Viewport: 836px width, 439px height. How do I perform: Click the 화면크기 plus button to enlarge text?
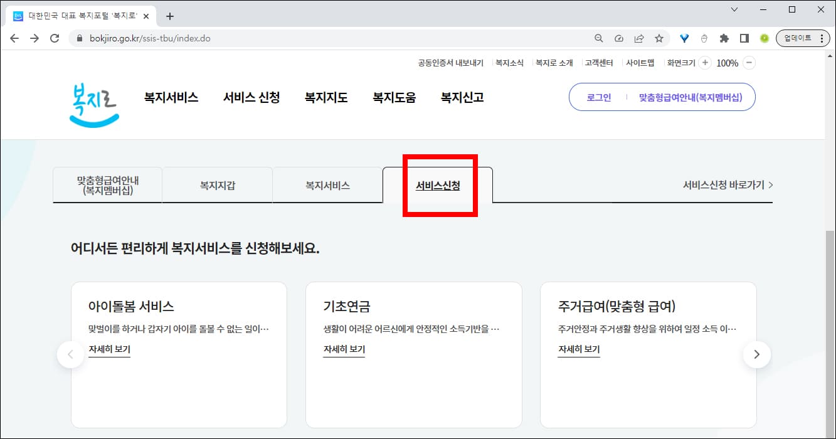point(705,63)
